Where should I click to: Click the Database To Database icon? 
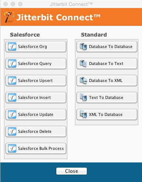coord(84,47)
